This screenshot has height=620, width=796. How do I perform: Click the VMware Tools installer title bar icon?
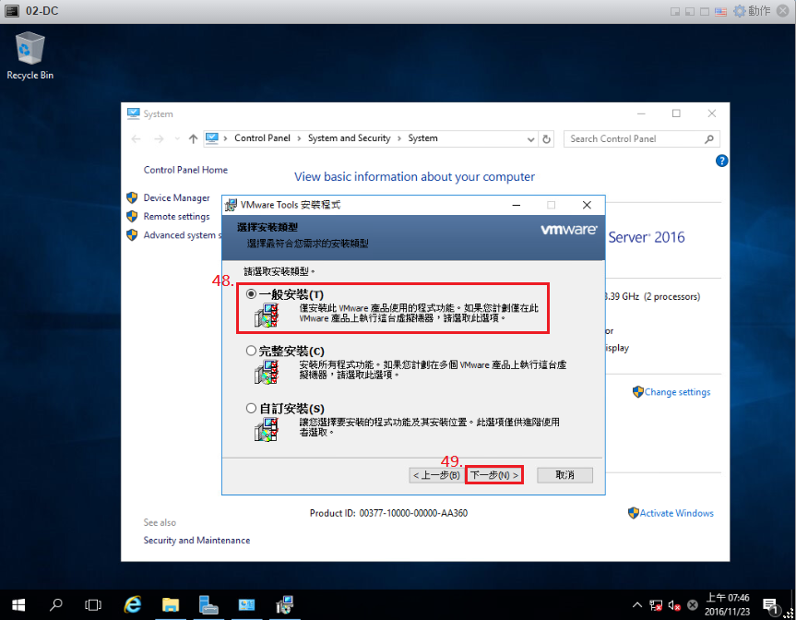coord(231,205)
